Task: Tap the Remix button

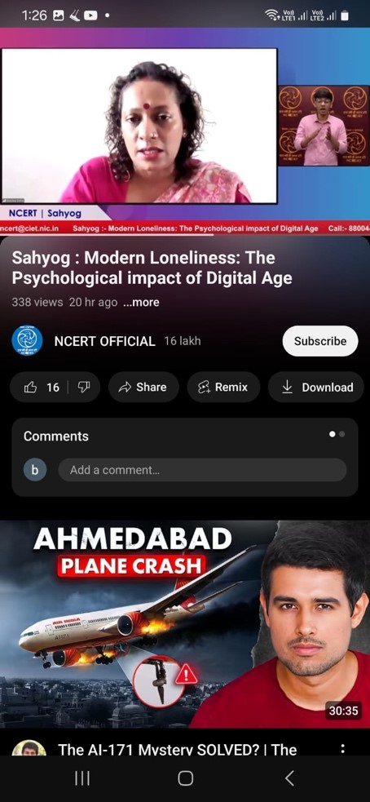Action: [223, 388]
